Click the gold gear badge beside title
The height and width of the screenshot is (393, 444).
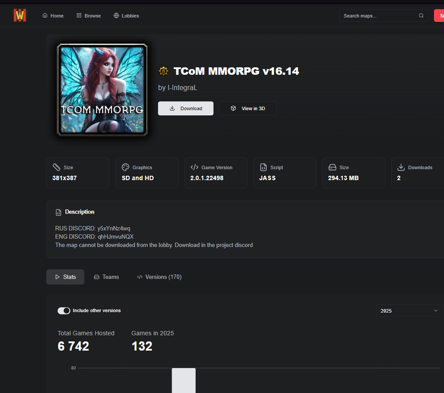(x=163, y=71)
